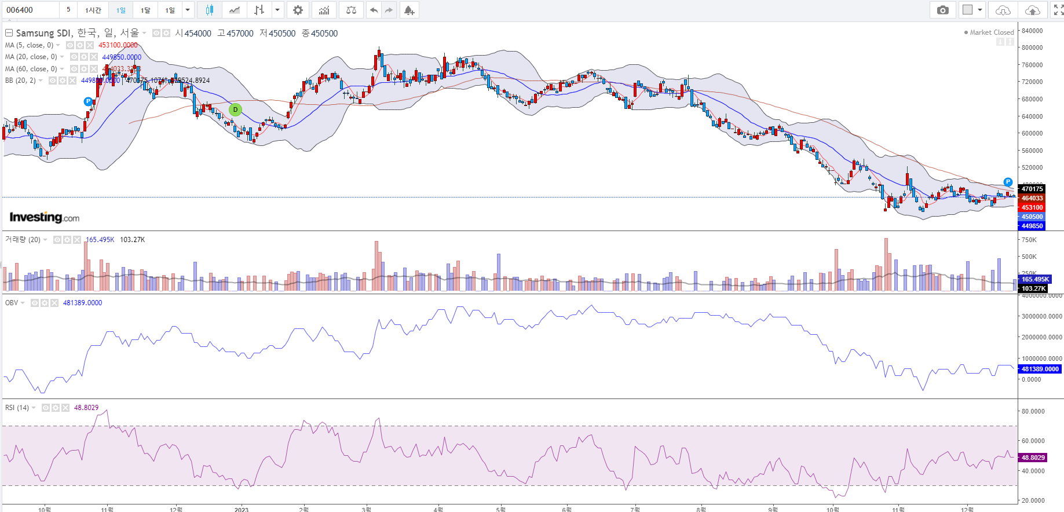Expand the chart style dropdown arrow

coord(278,10)
